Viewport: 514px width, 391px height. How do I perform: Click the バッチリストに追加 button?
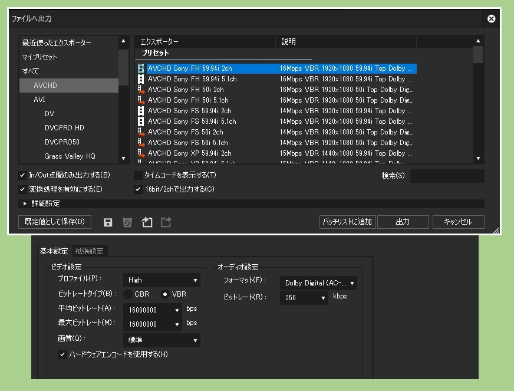tap(347, 222)
